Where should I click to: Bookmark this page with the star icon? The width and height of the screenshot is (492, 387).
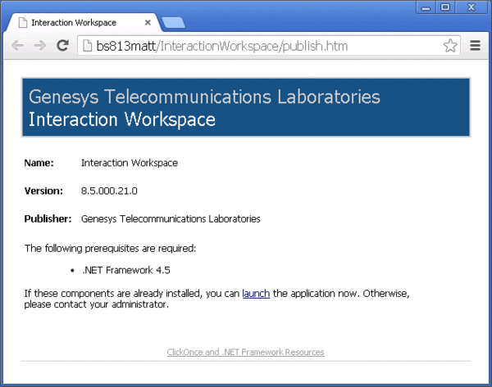pos(450,46)
